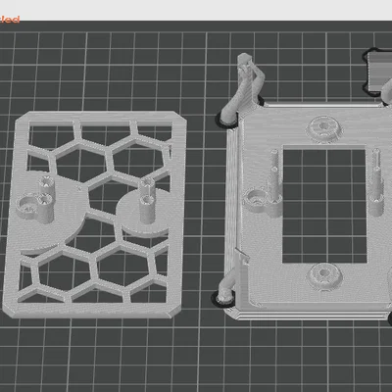Click the ring-shaped boss on honeycomb plate's left edge
The width and height of the screenshot is (392, 392).
(26, 205)
